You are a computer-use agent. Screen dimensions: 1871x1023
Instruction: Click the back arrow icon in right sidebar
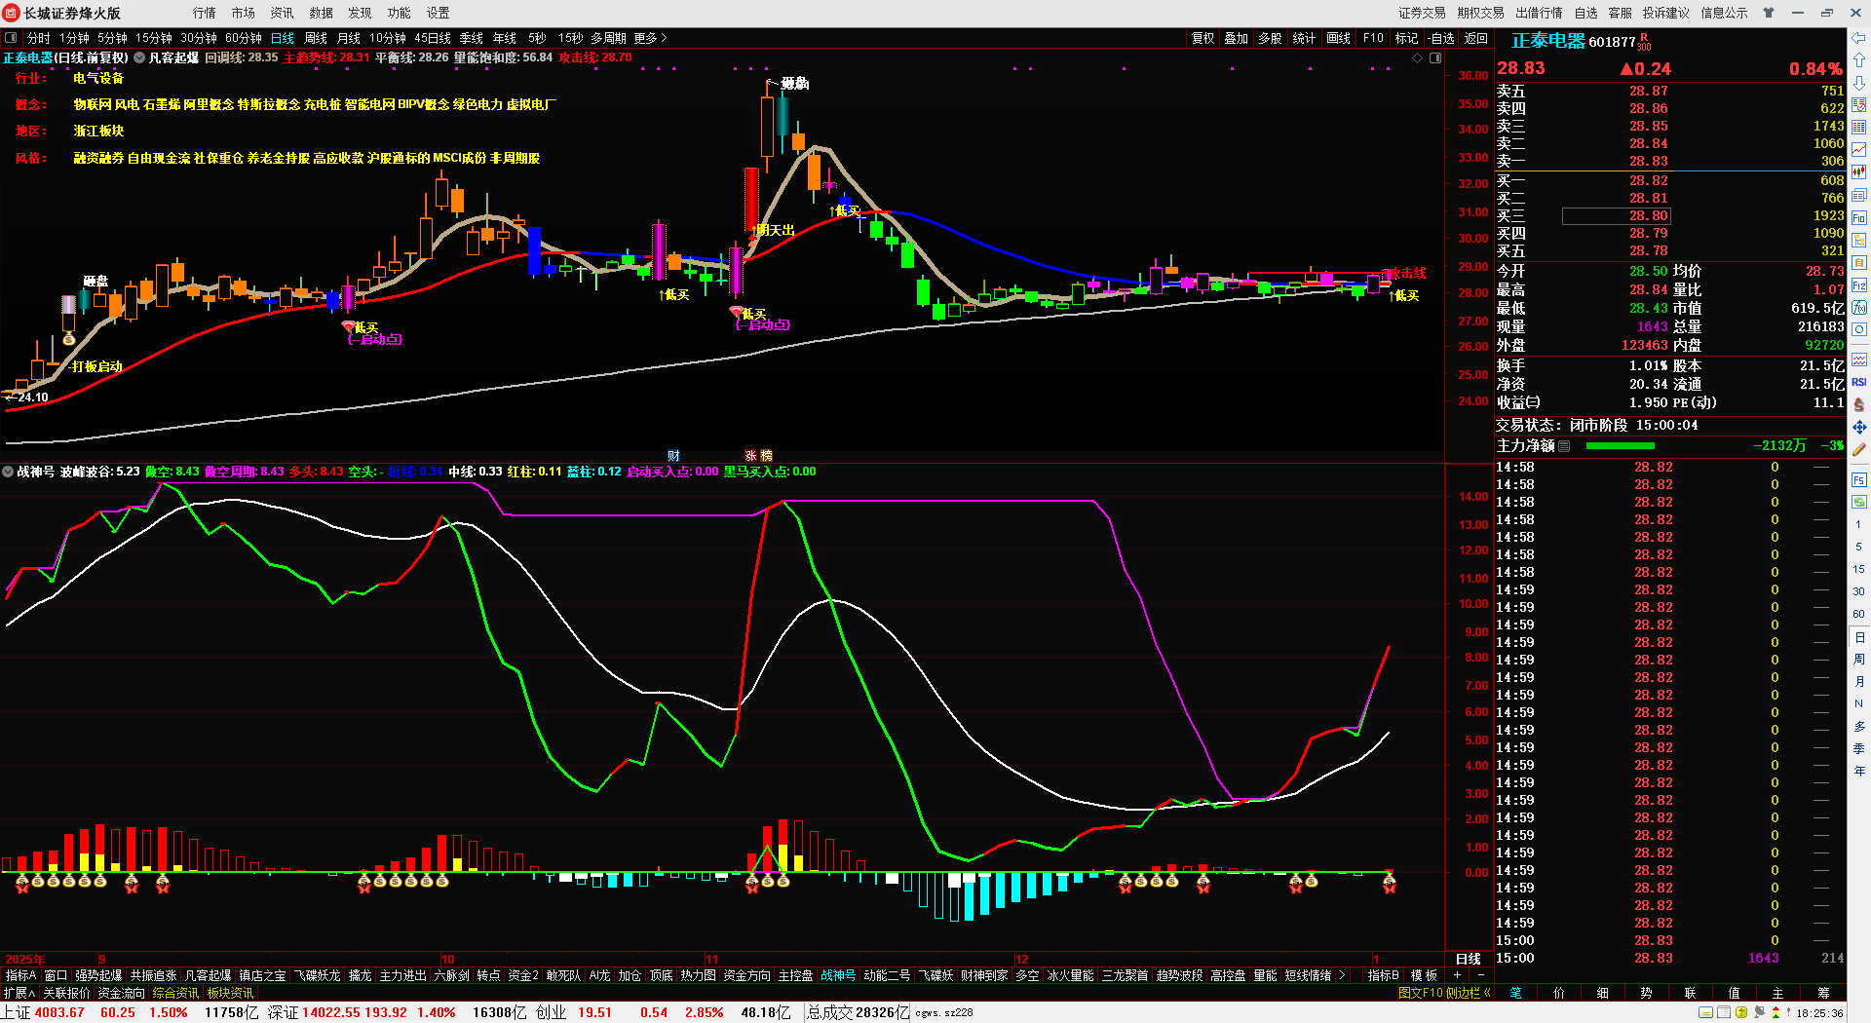pyautogui.click(x=1858, y=38)
